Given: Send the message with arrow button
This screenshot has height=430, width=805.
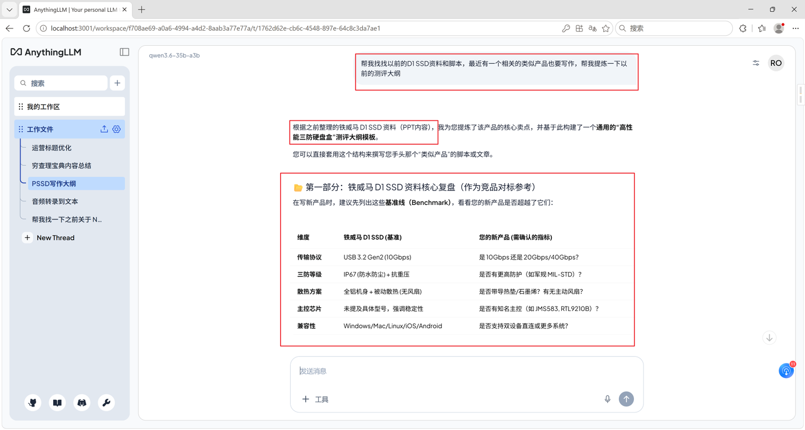Looking at the screenshot, I should pyautogui.click(x=626, y=399).
